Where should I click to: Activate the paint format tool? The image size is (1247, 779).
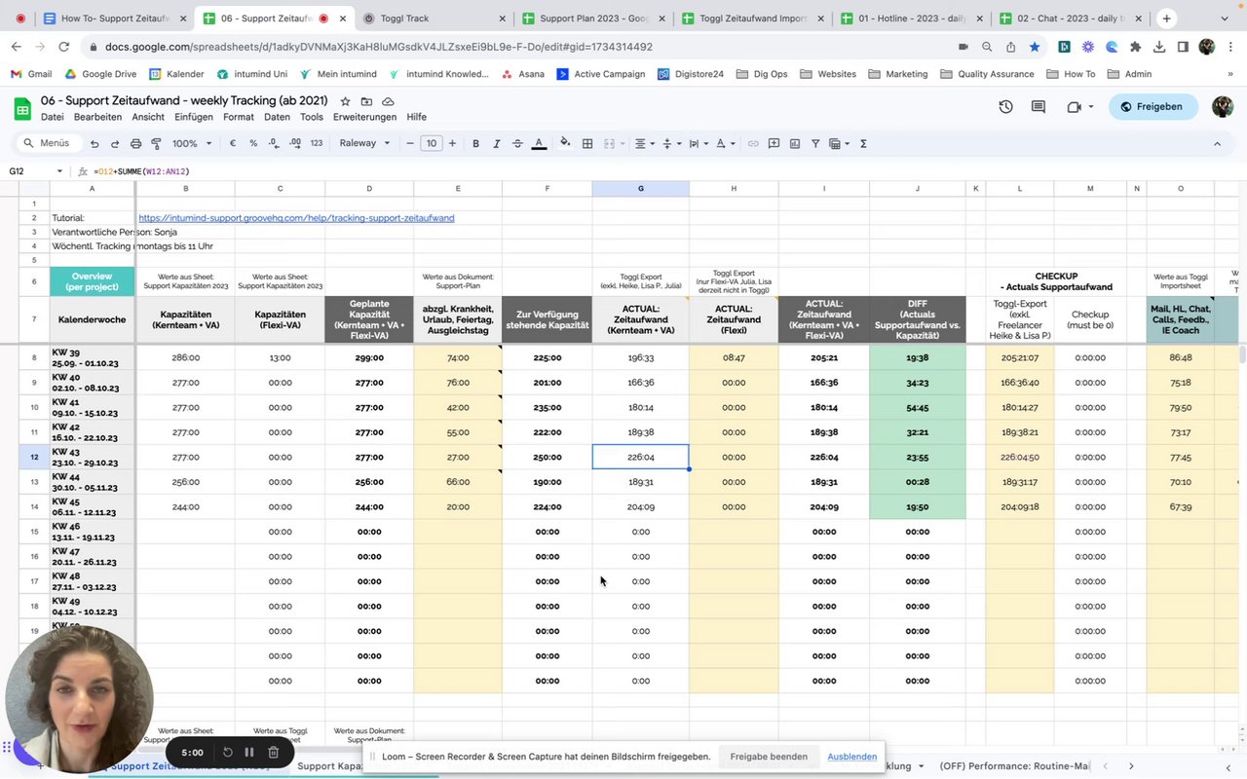click(x=156, y=143)
